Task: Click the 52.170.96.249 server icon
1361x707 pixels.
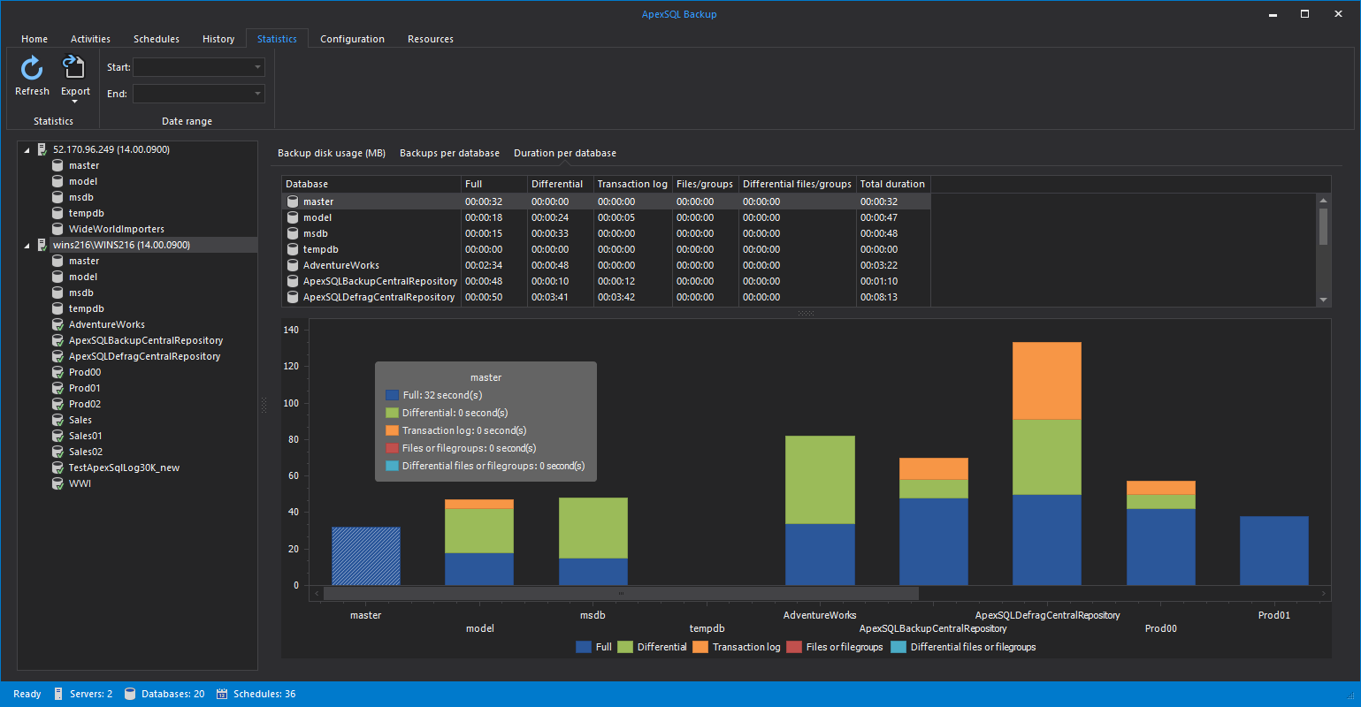Action: 42,149
